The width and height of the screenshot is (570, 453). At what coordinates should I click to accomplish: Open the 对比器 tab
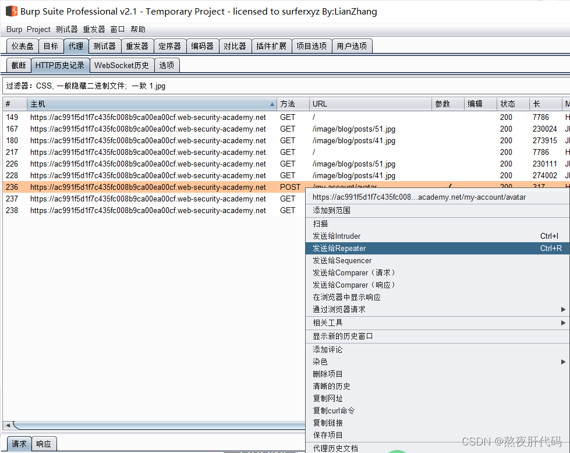pos(235,46)
